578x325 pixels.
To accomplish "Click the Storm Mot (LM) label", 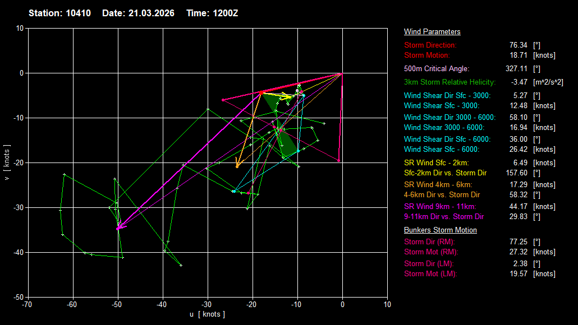I will click(430, 274).
